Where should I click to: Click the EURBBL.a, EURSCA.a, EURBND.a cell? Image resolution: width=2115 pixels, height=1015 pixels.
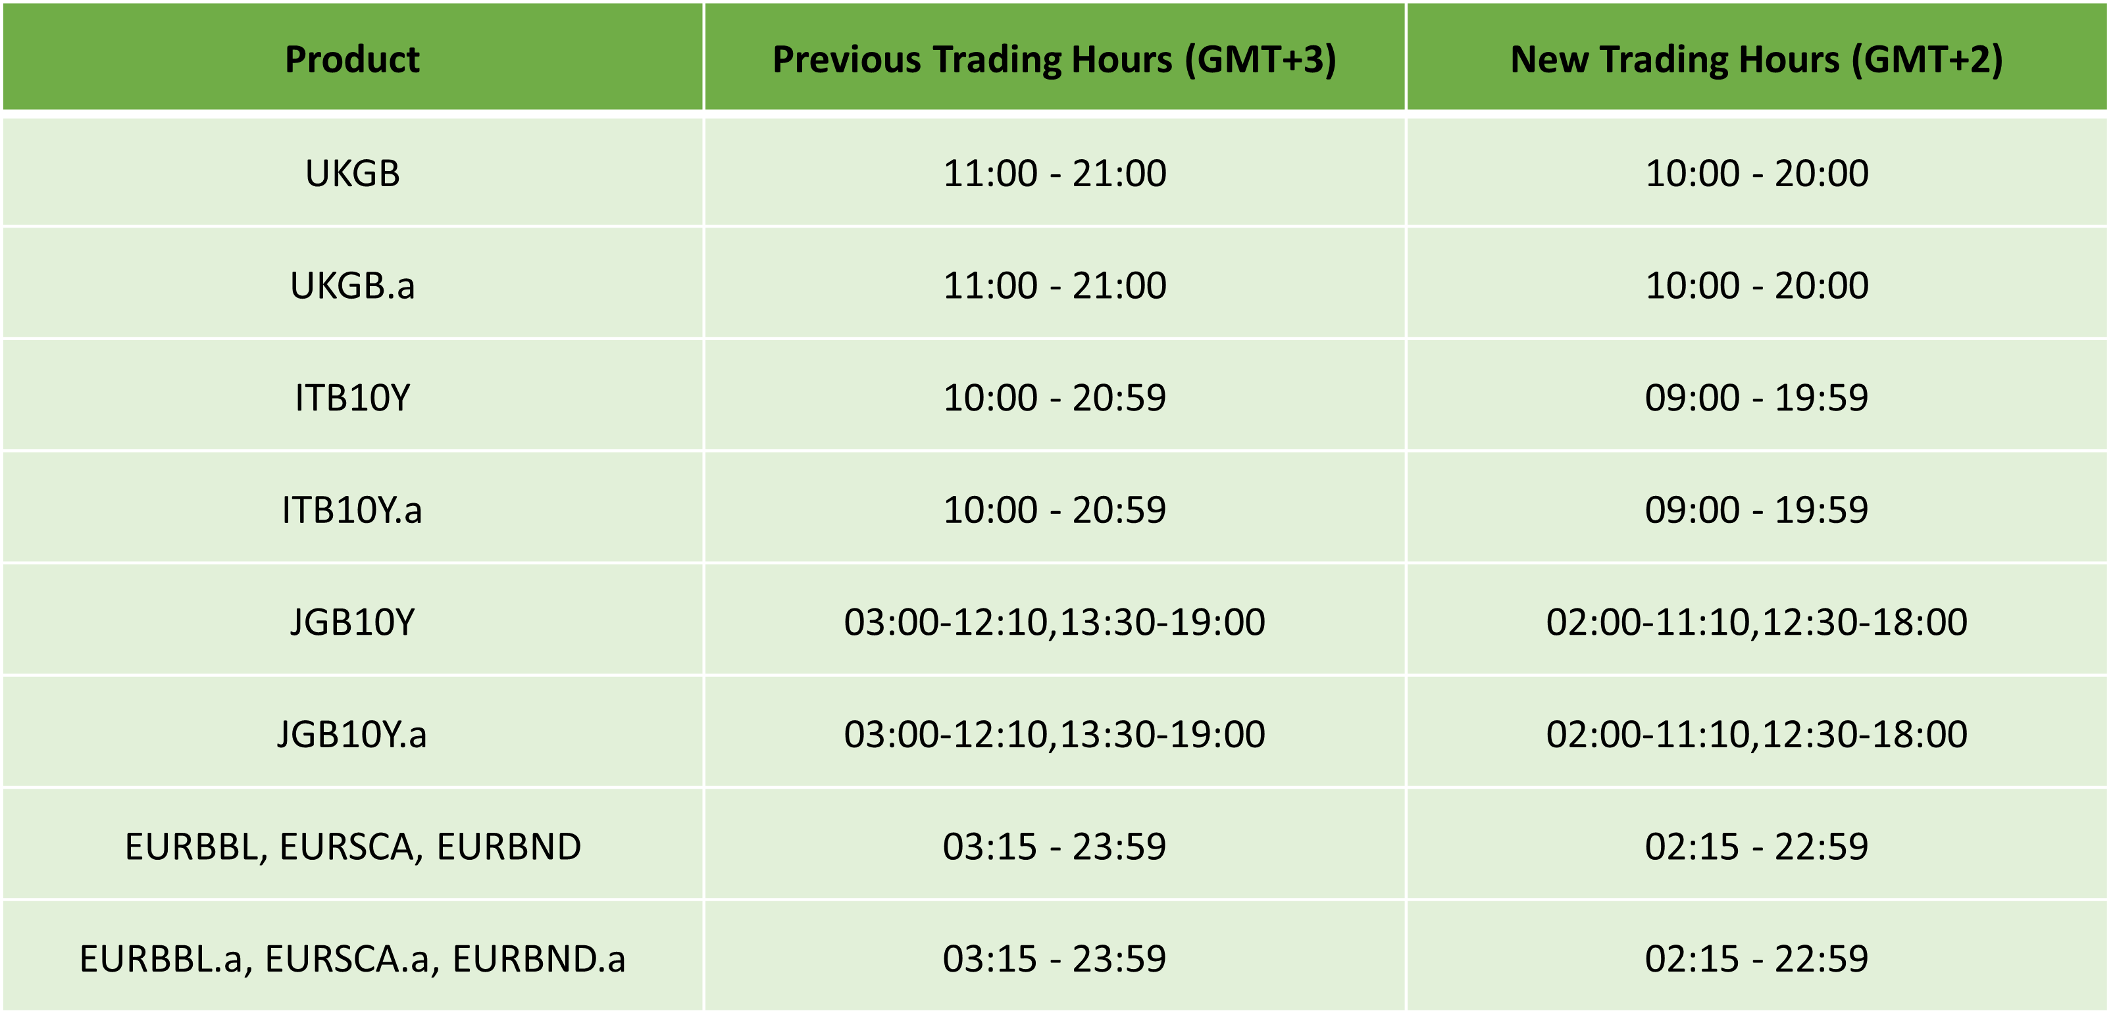(352, 959)
